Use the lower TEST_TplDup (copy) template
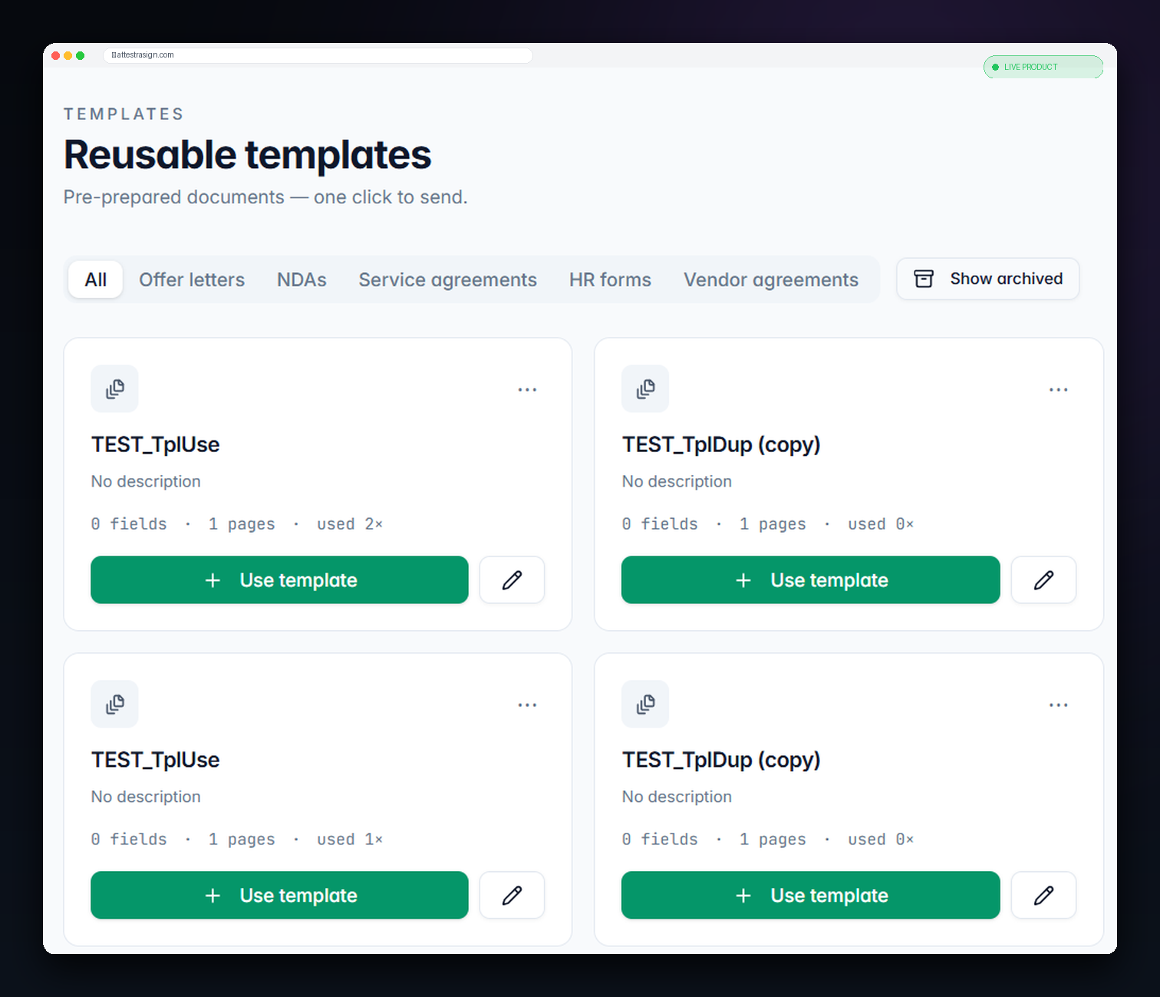Screen dimensions: 1160x997 point(811,895)
